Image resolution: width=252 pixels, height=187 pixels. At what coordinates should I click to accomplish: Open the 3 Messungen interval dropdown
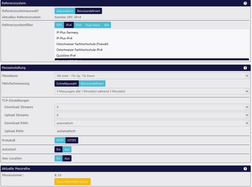(152, 91)
